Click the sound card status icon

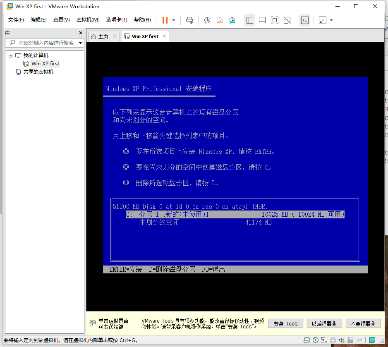pyautogui.click(x=342, y=340)
